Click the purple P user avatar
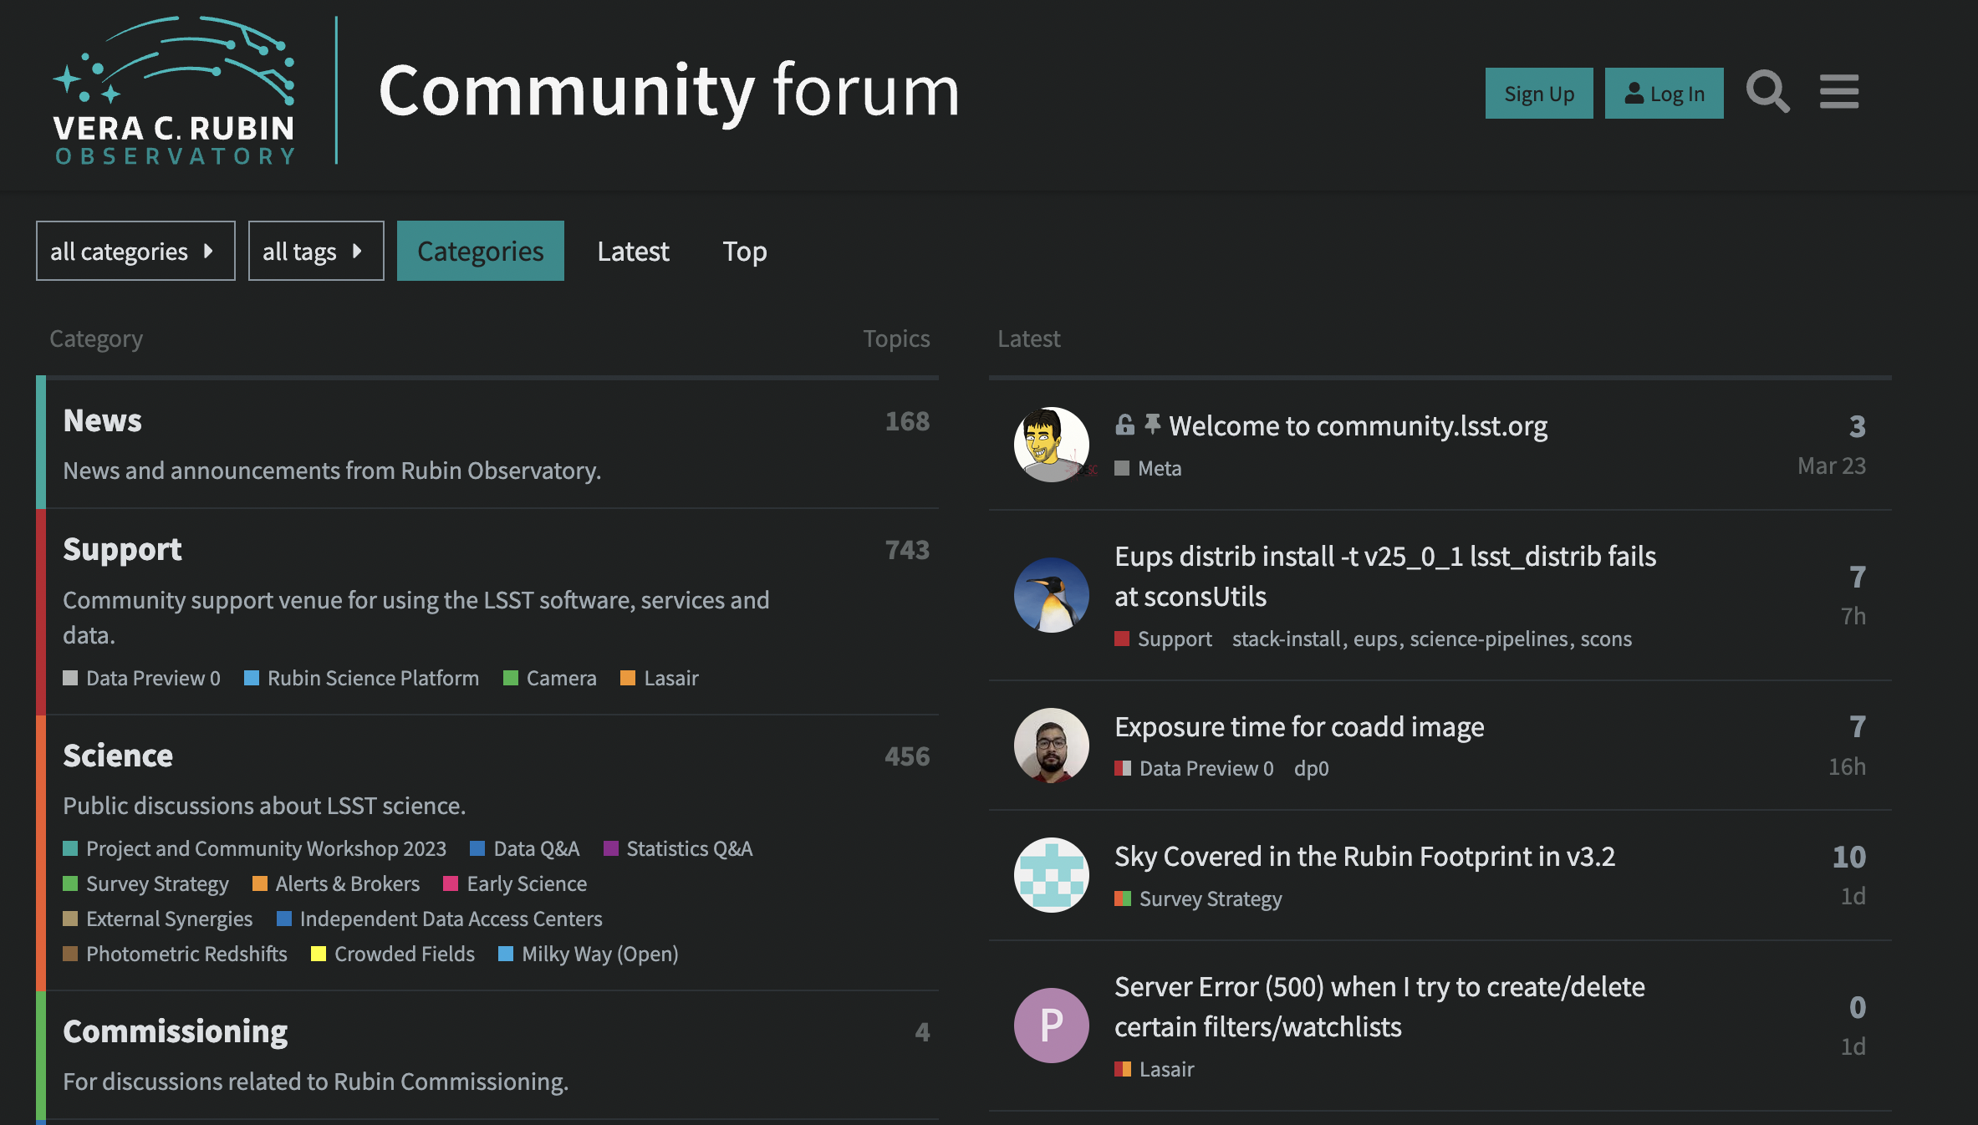The height and width of the screenshot is (1125, 1978). [1051, 1025]
